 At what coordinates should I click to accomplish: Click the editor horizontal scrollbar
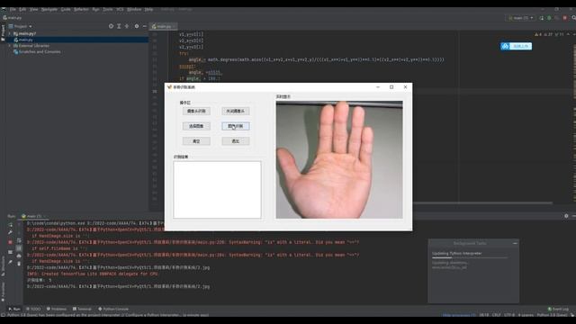pos(482,202)
